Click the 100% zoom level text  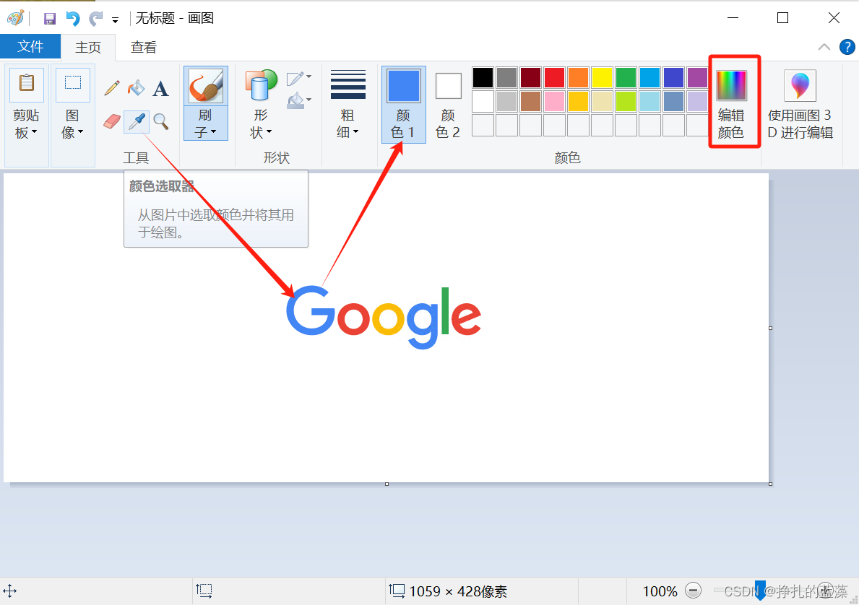click(x=660, y=591)
